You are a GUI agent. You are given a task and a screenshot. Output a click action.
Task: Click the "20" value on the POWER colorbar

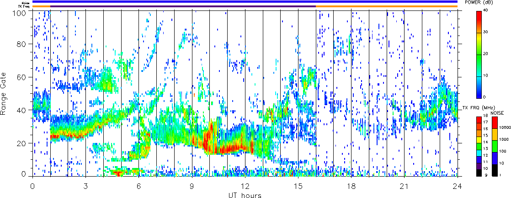(x=486, y=54)
